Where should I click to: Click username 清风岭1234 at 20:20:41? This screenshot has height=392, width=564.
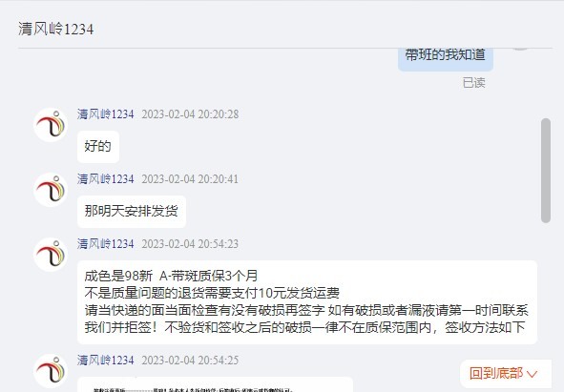pyautogui.click(x=105, y=179)
